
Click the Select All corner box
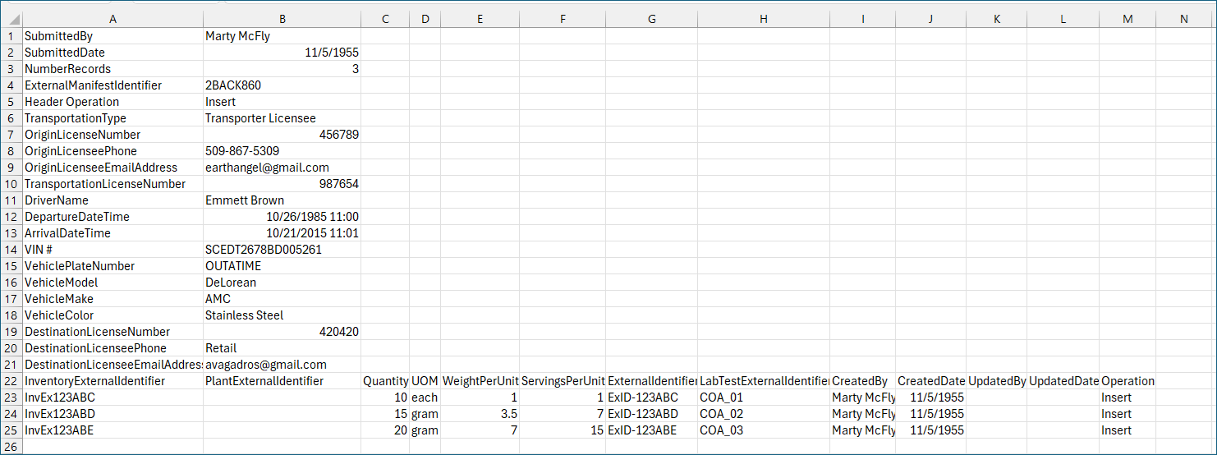(x=11, y=19)
